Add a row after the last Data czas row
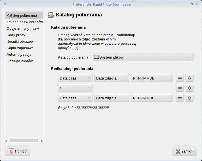 190,98
